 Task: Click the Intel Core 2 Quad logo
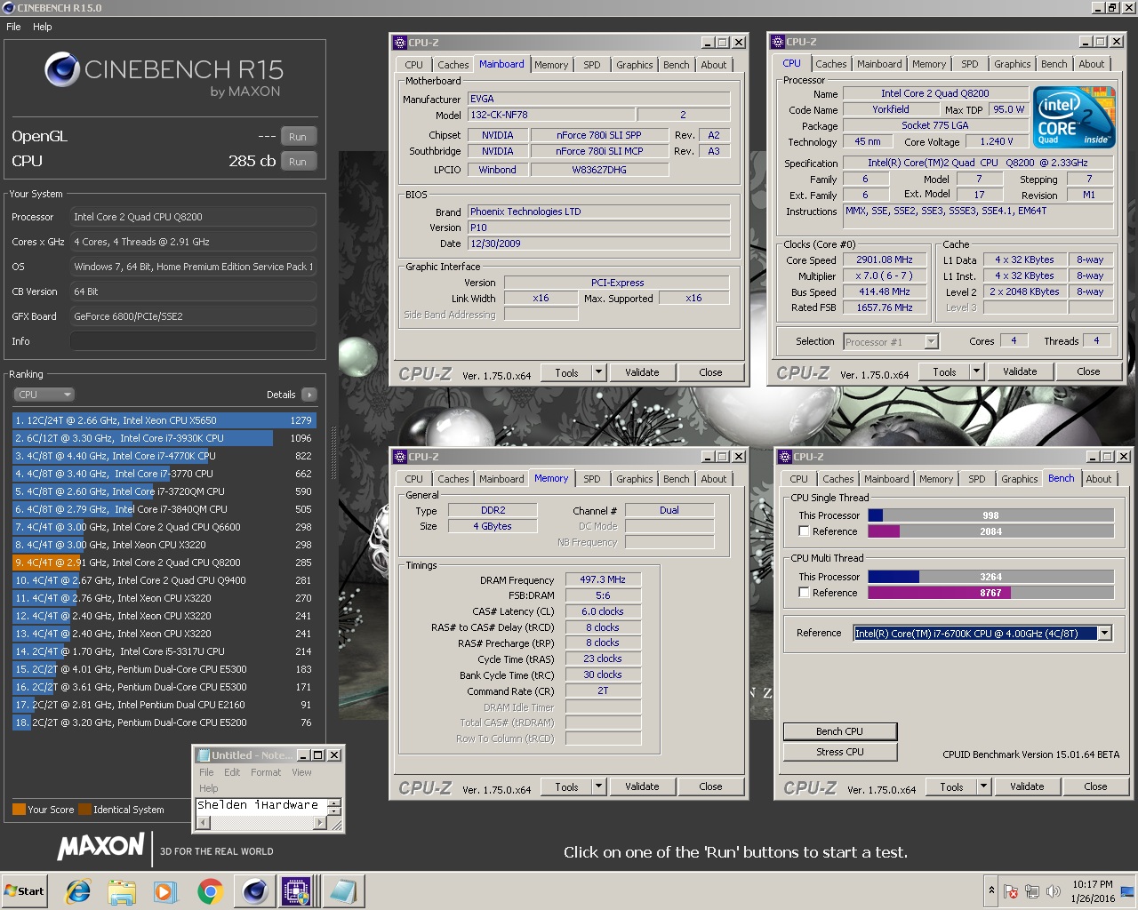(1073, 117)
